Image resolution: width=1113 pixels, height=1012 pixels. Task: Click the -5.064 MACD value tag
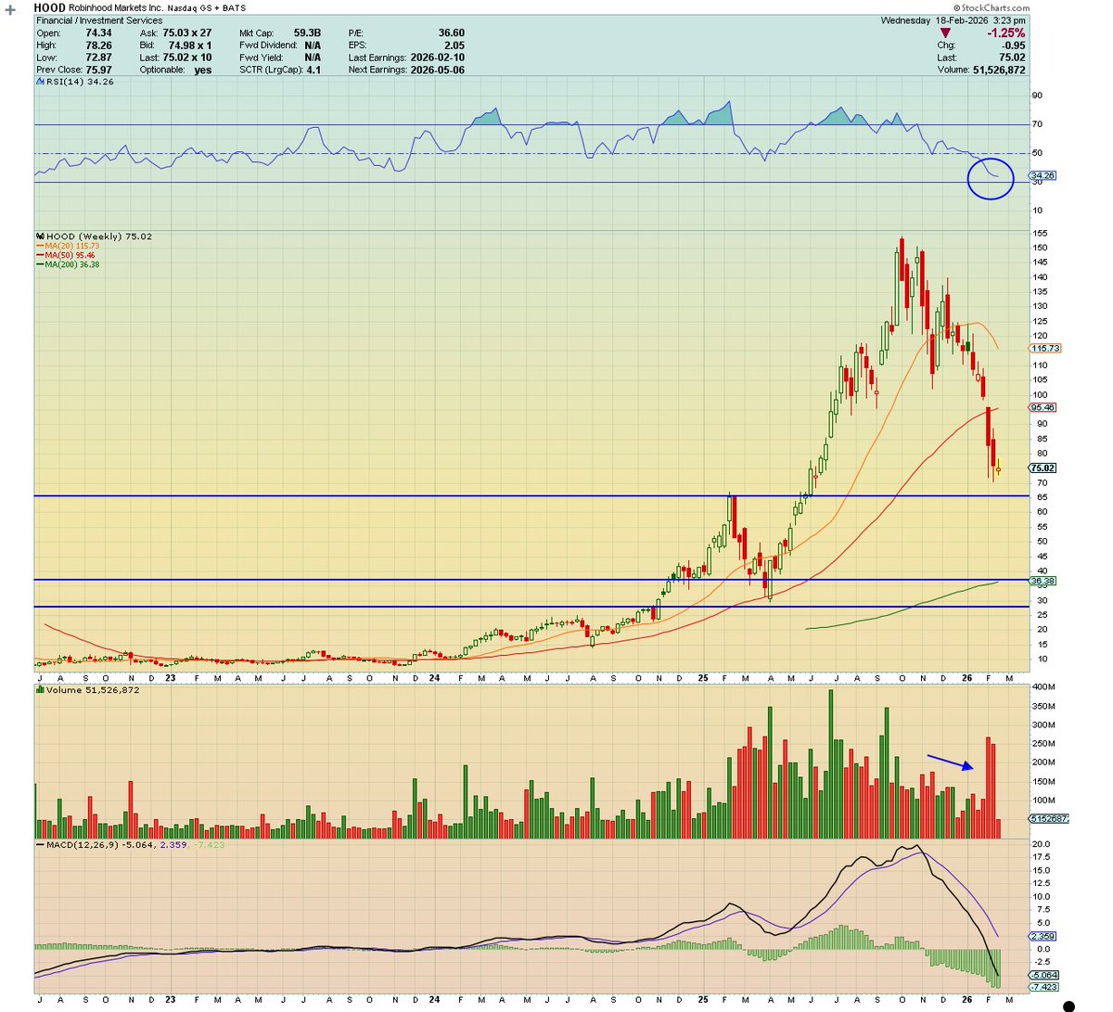[1043, 976]
